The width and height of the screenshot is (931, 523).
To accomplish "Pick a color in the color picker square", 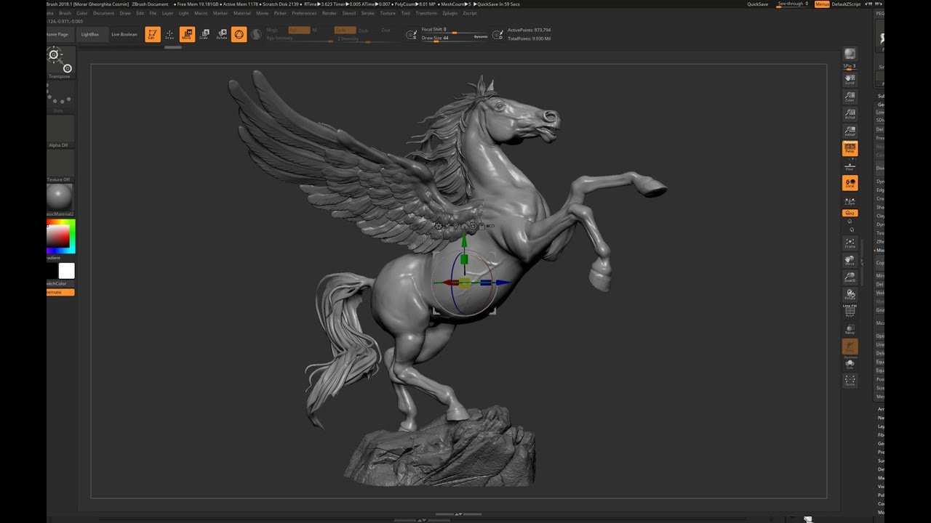I will click(x=58, y=236).
